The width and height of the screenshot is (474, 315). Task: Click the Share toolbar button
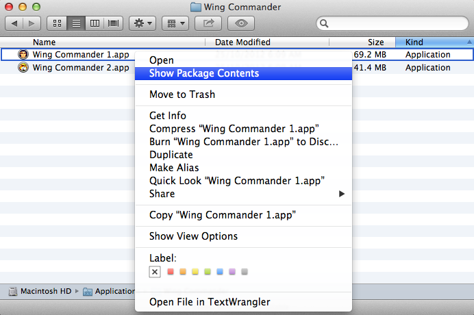coord(208,23)
